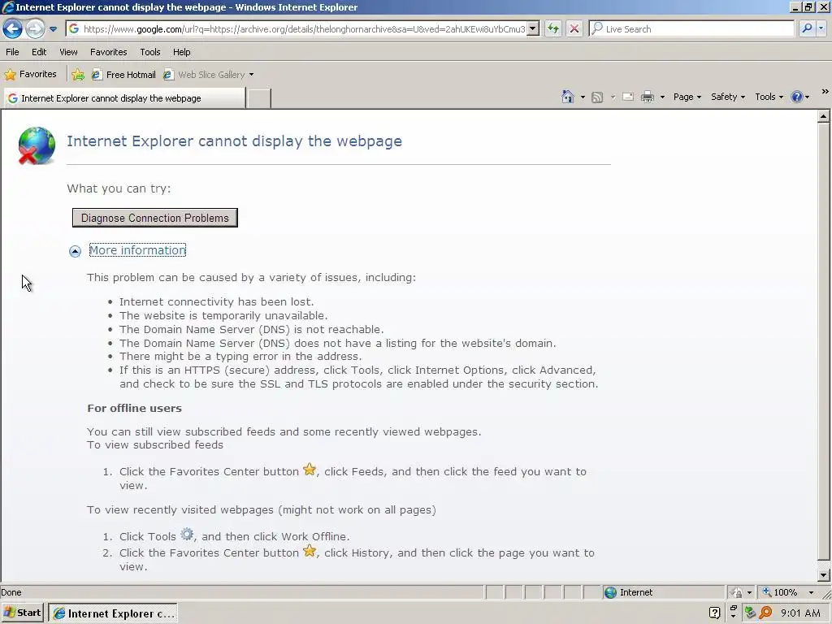The height and width of the screenshot is (624, 832).
Task: Open the Tools command bar menu
Action: pos(769,97)
